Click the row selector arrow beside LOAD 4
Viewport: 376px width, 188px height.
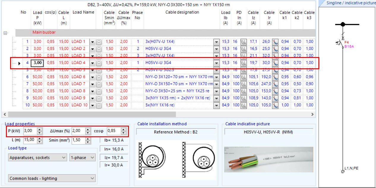[x=19, y=63]
